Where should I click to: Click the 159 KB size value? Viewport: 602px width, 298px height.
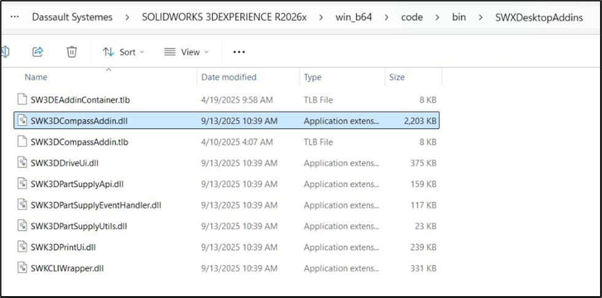pos(423,184)
